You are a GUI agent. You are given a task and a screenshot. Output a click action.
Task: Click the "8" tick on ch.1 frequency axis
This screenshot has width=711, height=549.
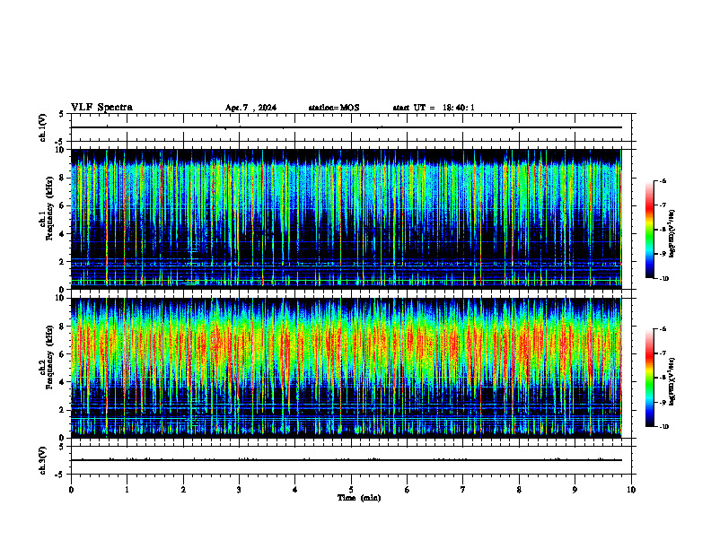click(64, 178)
